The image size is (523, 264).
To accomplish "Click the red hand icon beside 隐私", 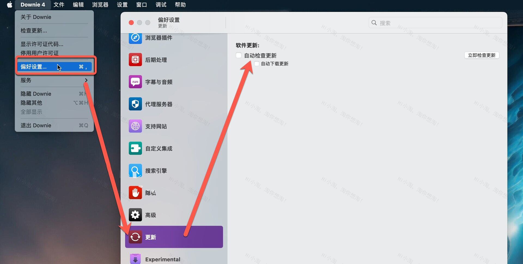I will tap(135, 192).
